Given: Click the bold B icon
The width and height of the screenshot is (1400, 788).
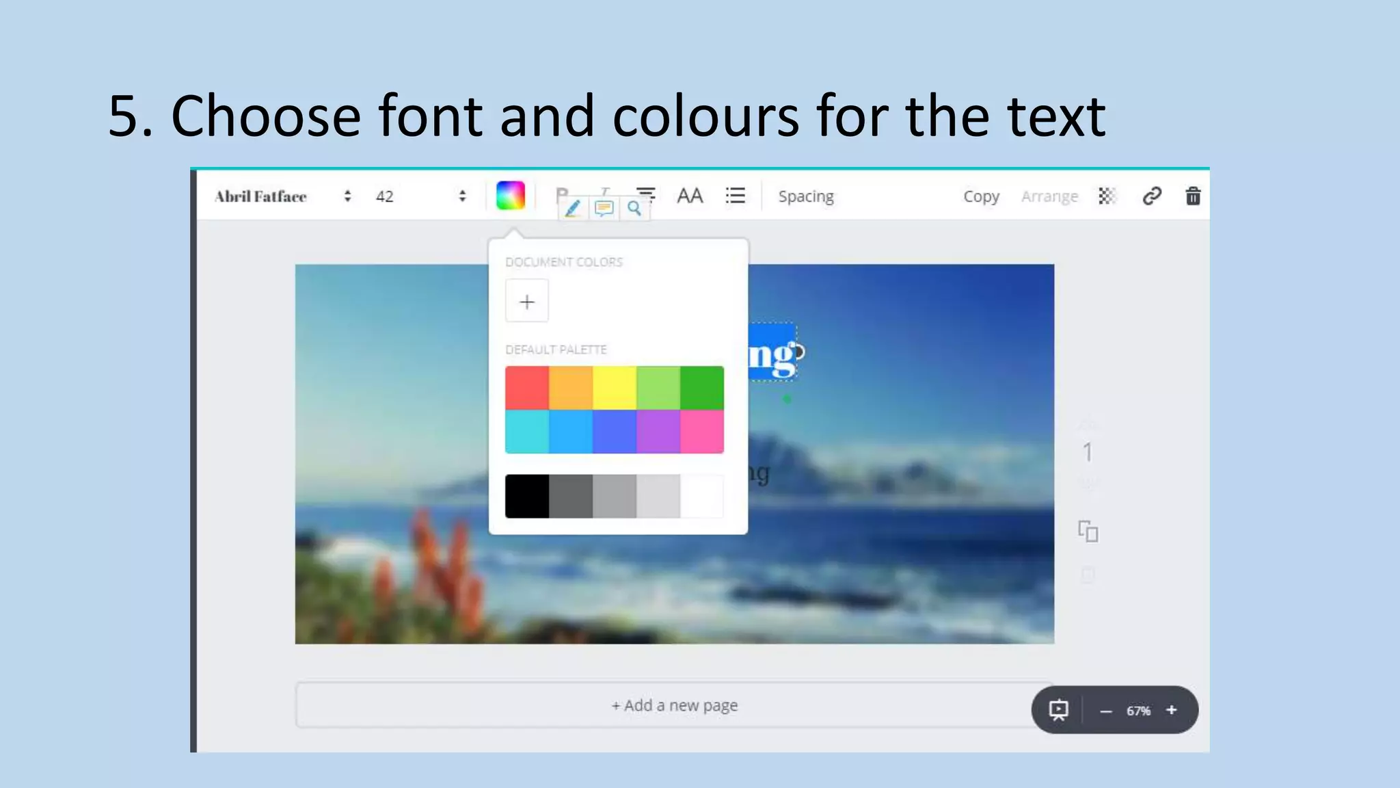Looking at the screenshot, I should coord(561,192).
